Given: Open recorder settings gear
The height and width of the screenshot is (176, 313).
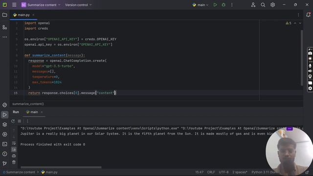Looking at the screenshot, I should coord(310,88).
